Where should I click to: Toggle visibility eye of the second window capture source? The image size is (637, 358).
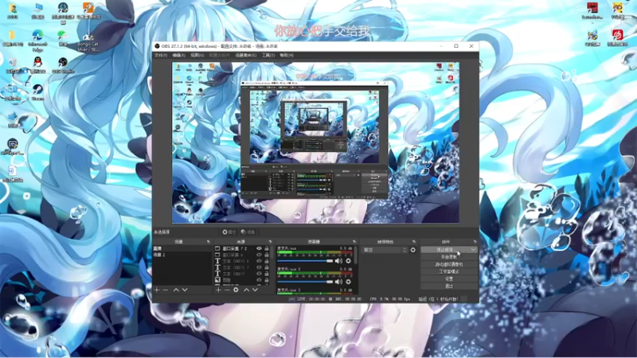click(x=259, y=255)
